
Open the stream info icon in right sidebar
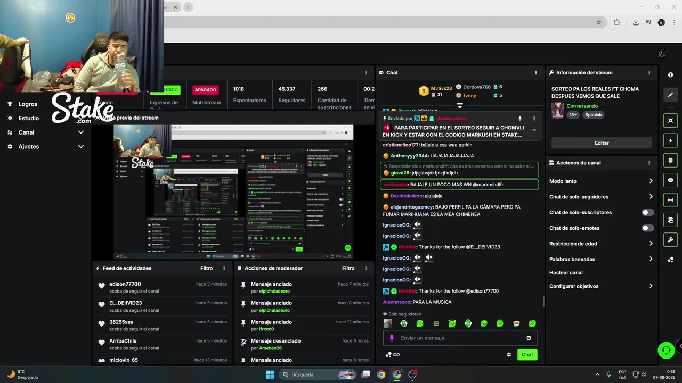[x=670, y=75]
